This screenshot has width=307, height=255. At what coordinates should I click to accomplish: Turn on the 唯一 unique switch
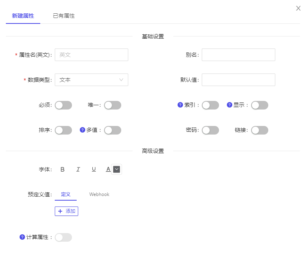113,105
